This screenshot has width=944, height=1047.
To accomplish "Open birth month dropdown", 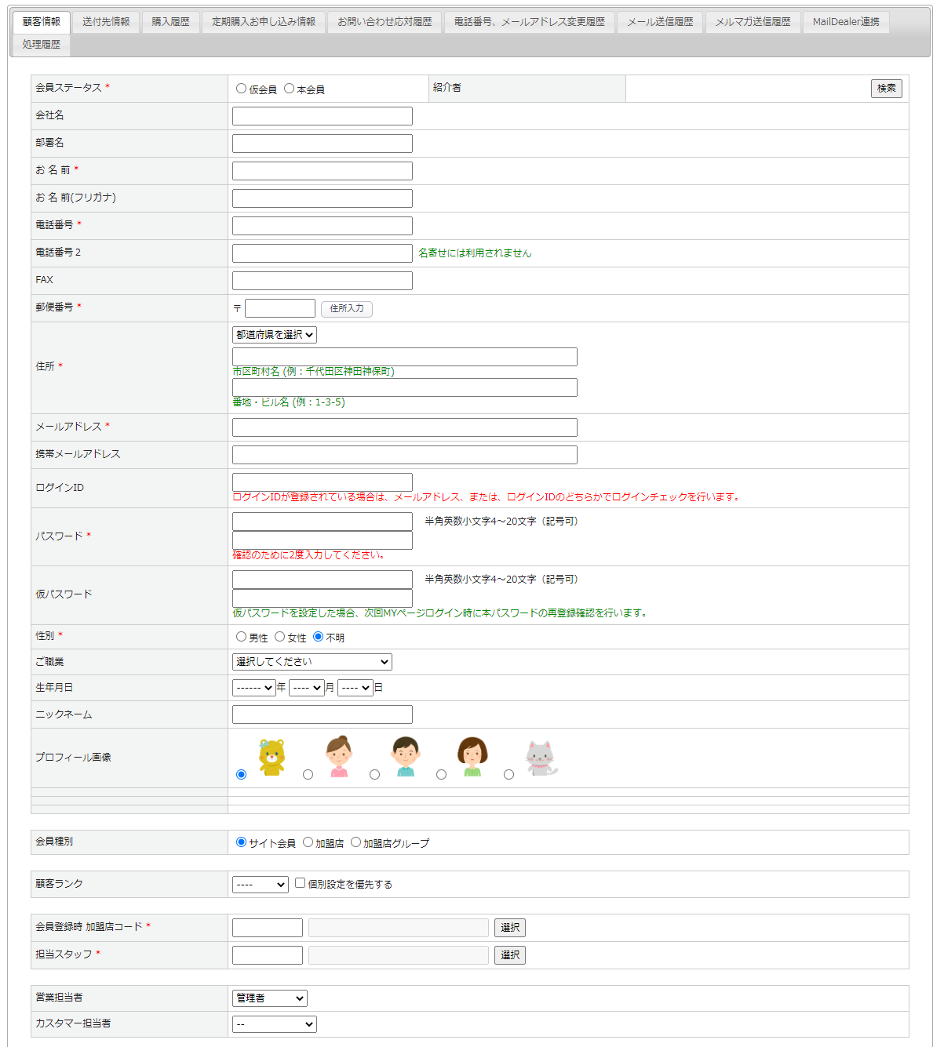I will point(307,688).
